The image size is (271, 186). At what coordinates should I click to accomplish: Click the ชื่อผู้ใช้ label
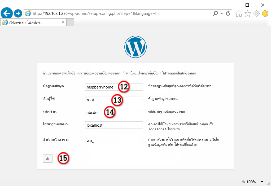click(x=49, y=99)
